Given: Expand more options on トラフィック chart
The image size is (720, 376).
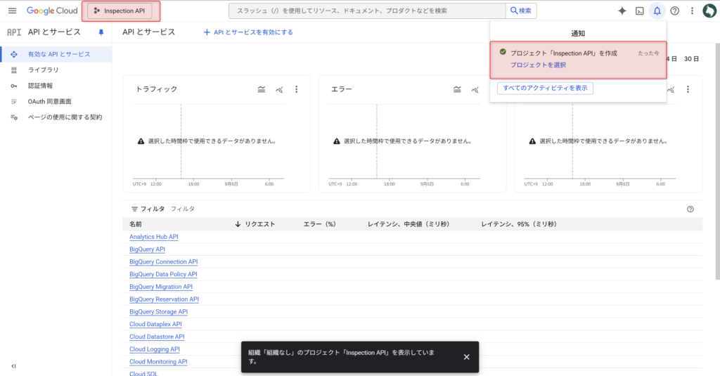Looking at the screenshot, I should click(x=296, y=89).
